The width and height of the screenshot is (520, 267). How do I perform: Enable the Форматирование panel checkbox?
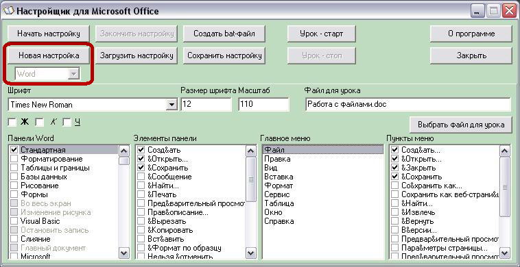point(14,159)
